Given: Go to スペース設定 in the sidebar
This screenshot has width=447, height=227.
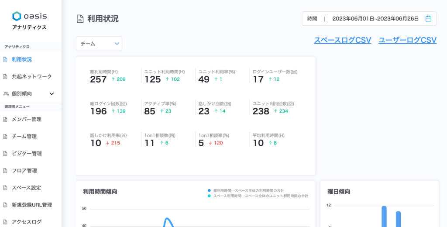Looking at the screenshot, I should click(26, 187).
